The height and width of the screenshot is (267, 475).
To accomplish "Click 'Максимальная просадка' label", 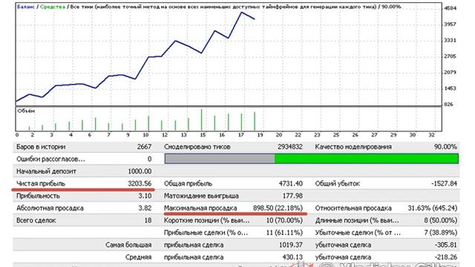I will [200, 208].
